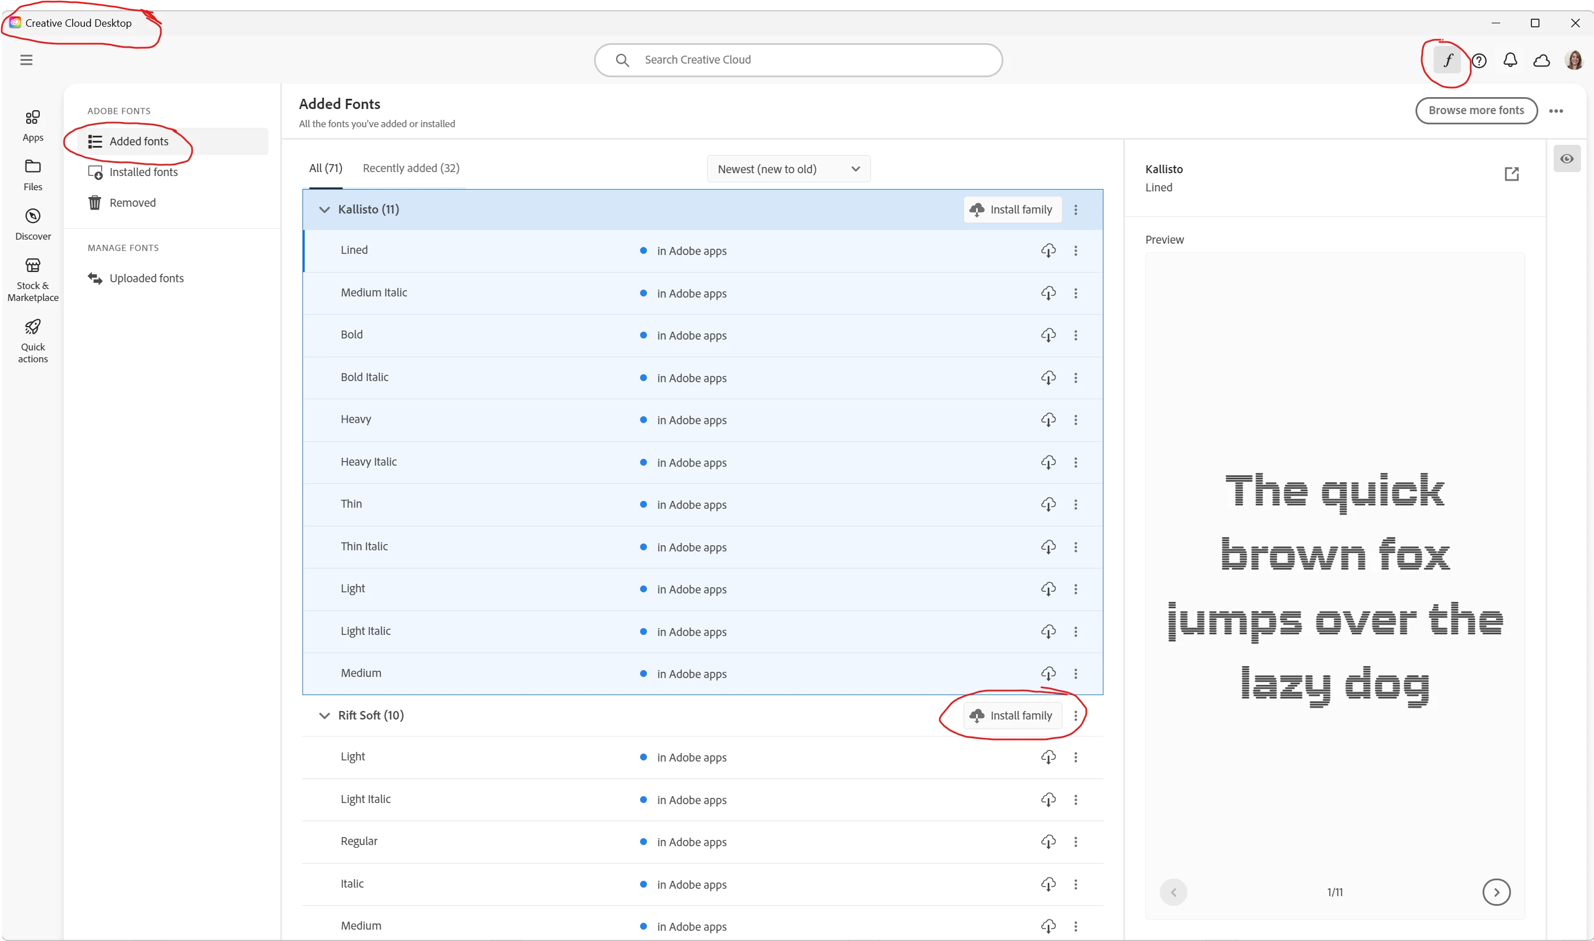Open the notifications bell
This screenshot has width=1594, height=941.
tap(1510, 61)
